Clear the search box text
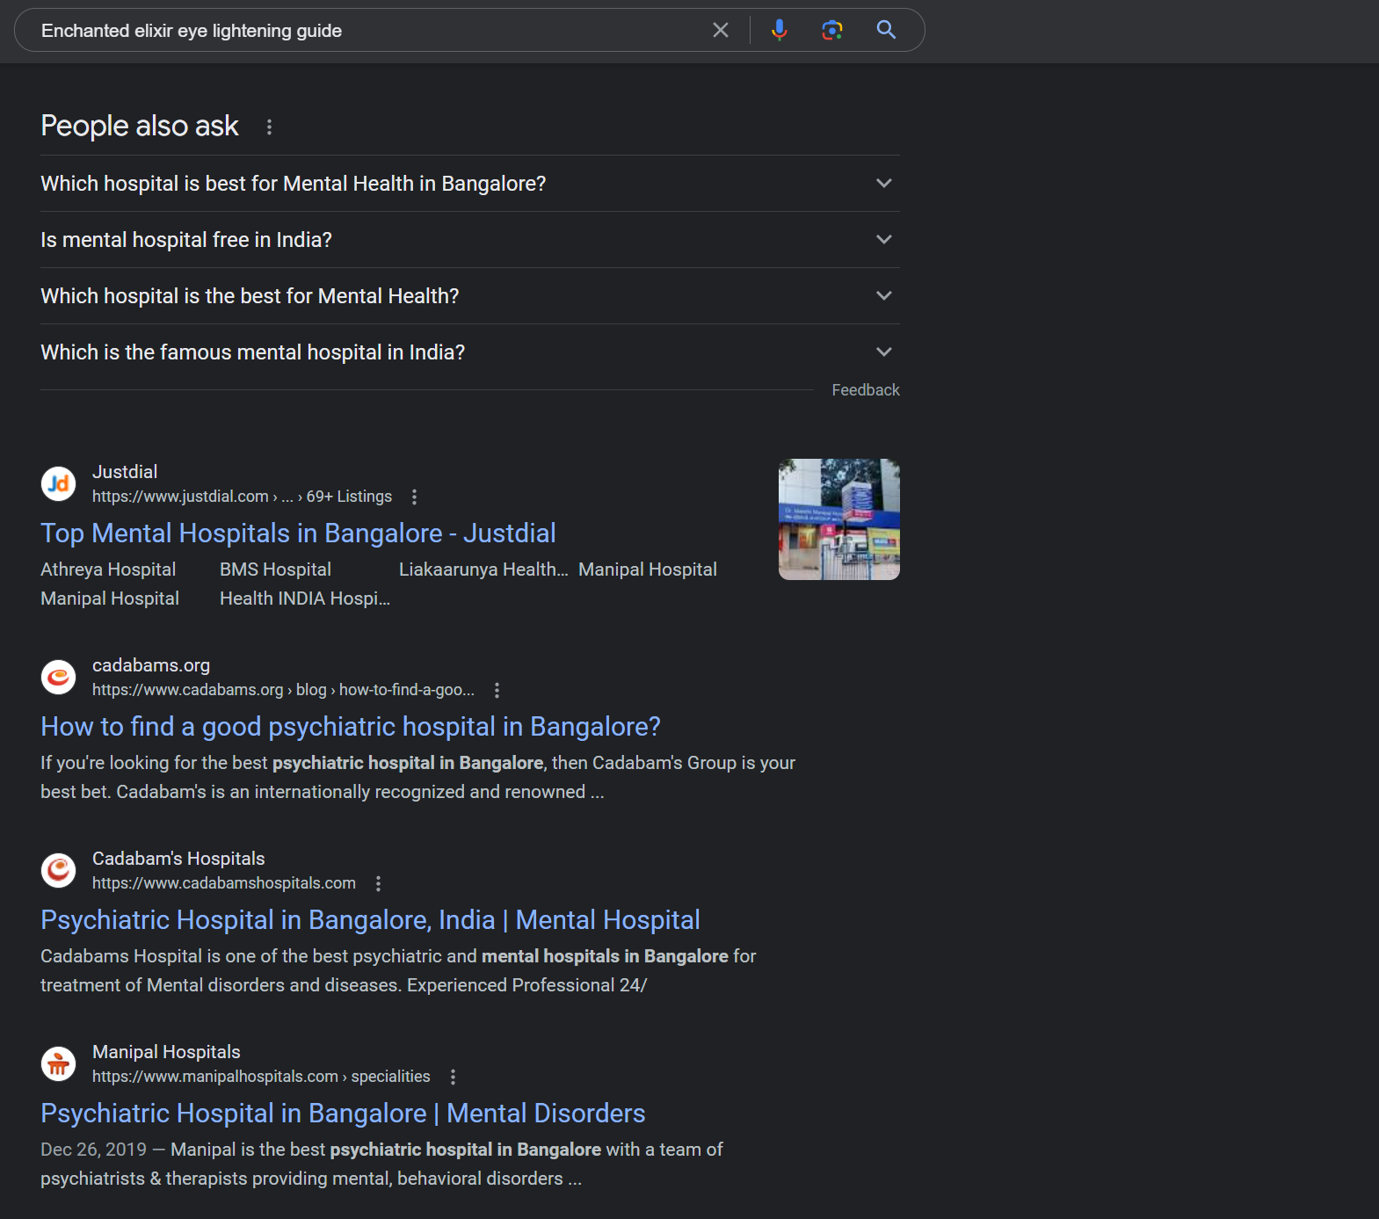This screenshot has height=1219, width=1379. [x=721, y=31]
